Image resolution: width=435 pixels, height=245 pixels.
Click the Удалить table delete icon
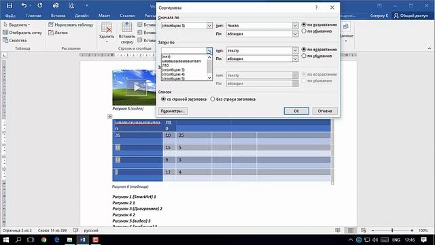107,28
